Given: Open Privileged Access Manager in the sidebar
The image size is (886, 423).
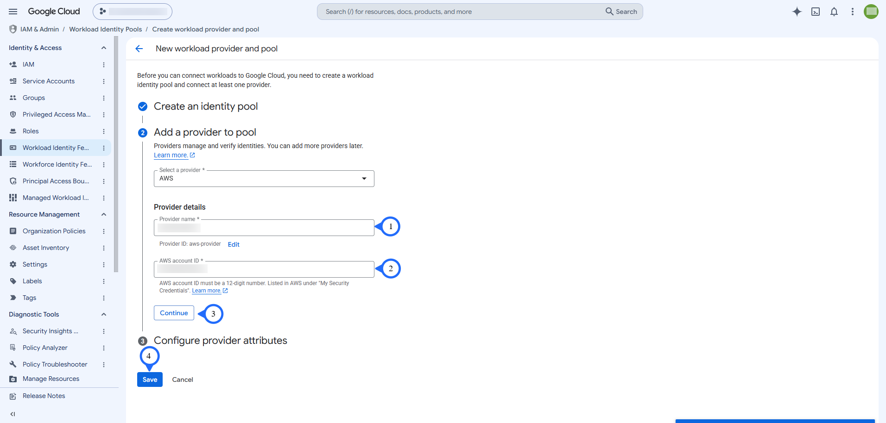Looking at the screenshot, I should (56, 114).
